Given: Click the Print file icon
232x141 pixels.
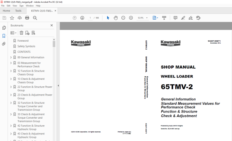Looking at the screenshot, I should 27,18.
